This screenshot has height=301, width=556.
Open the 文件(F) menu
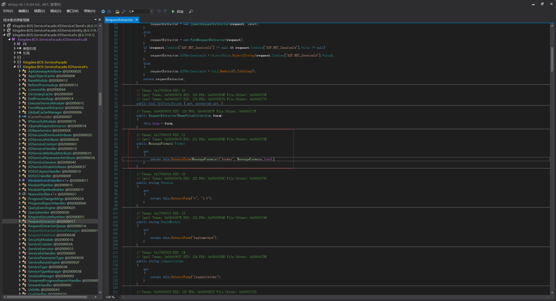[8, 11]
